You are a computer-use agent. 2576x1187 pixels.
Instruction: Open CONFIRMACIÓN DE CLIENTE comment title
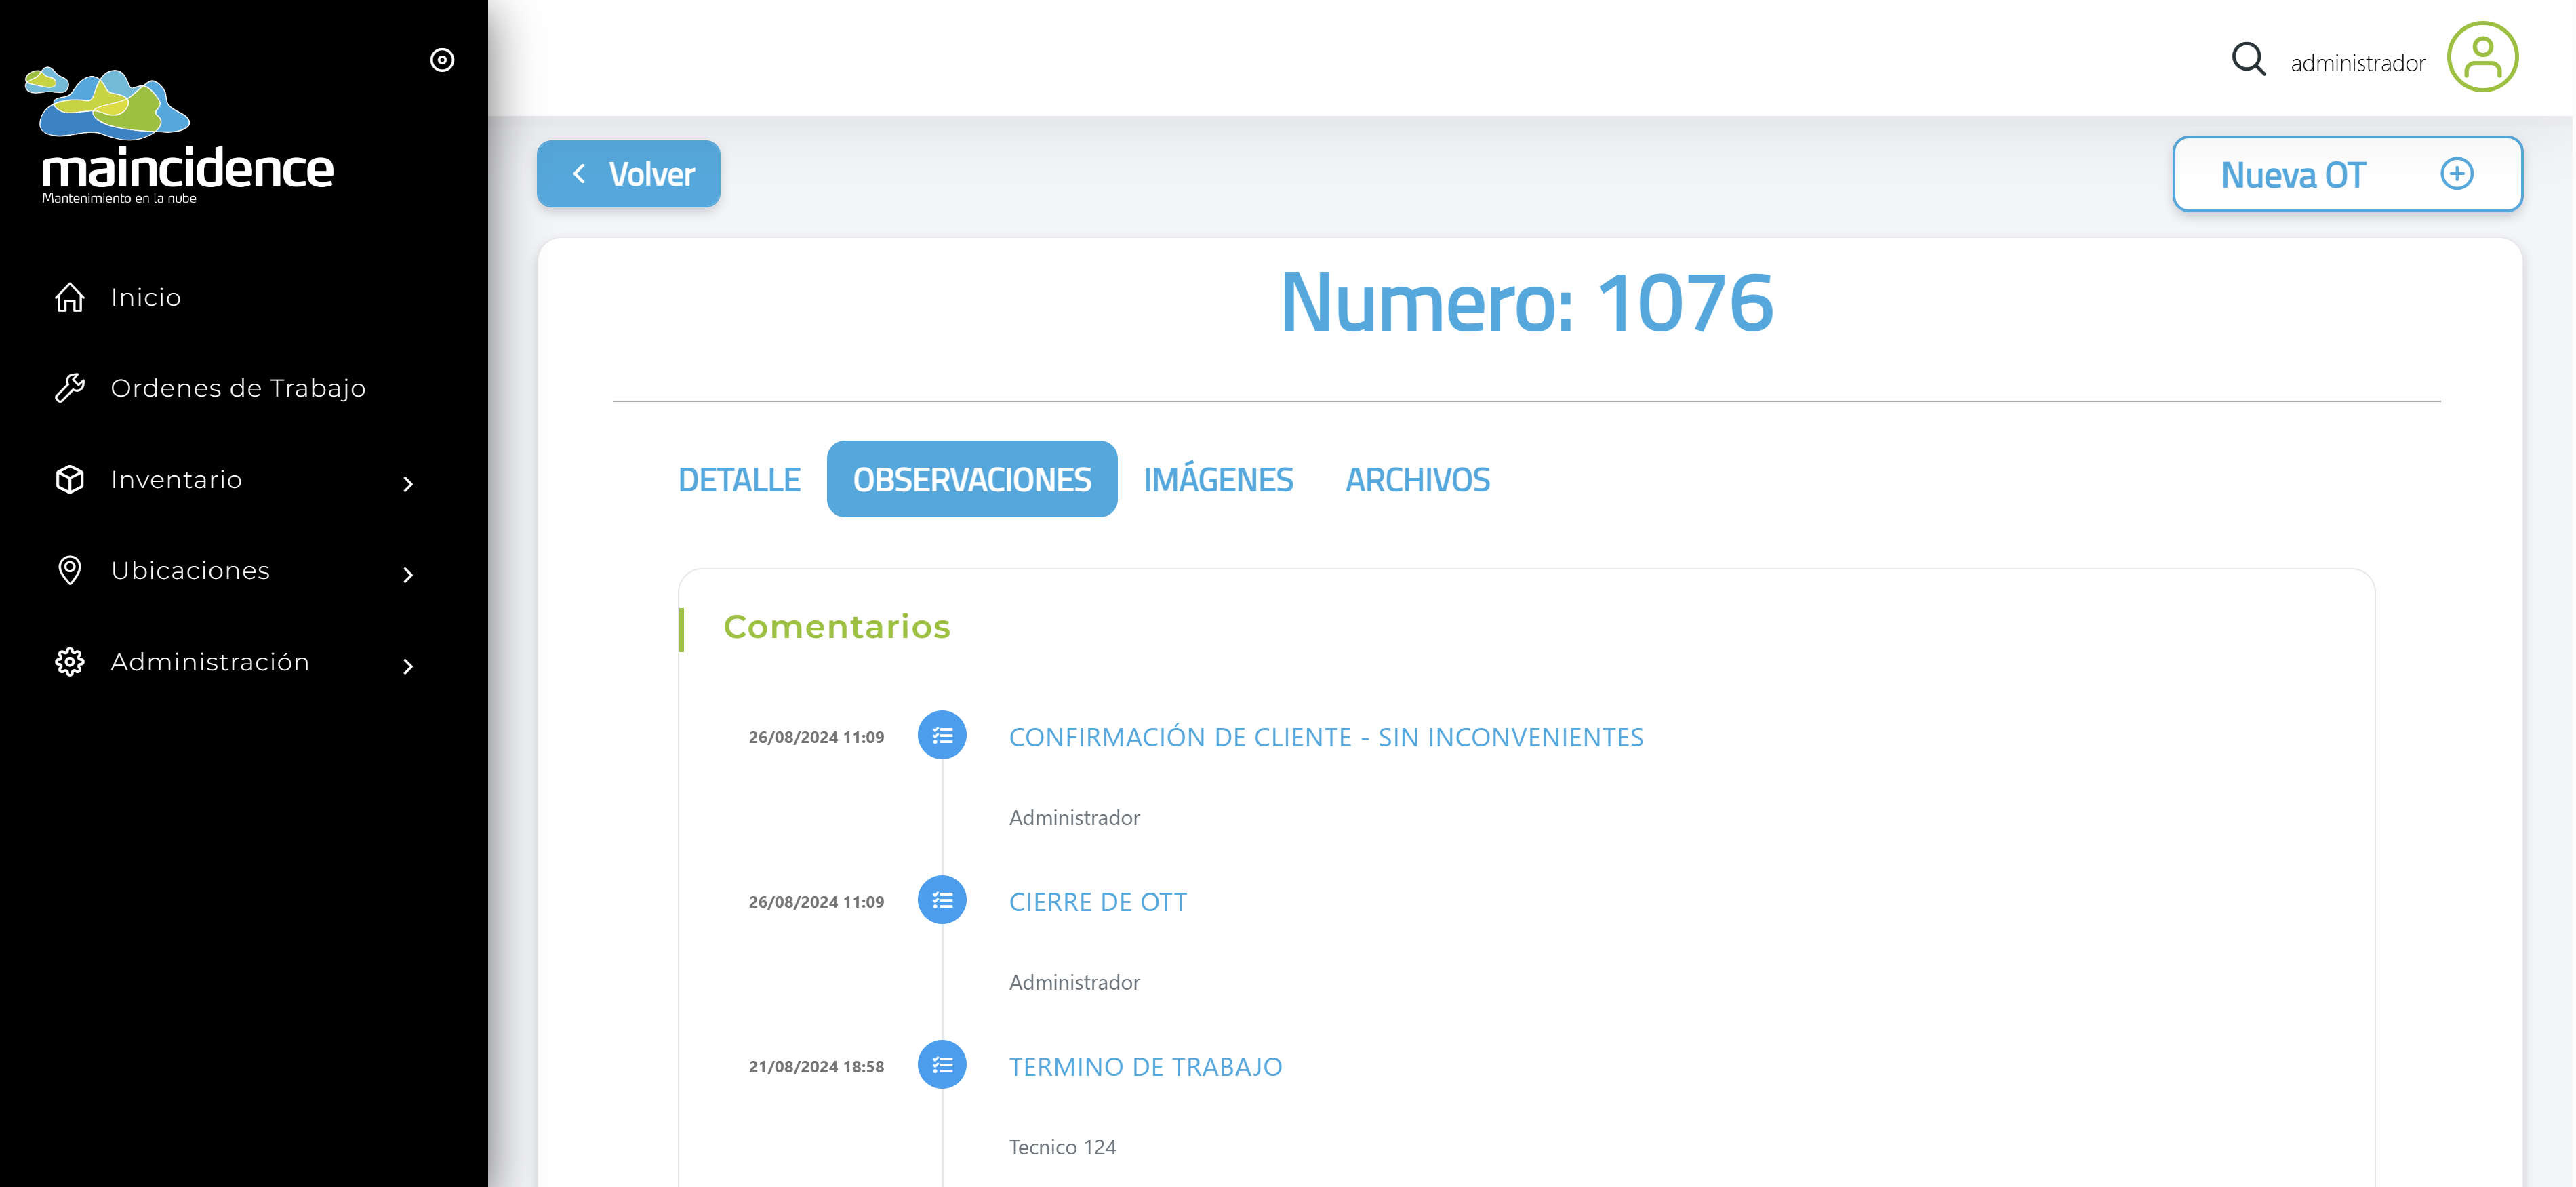(x=1325, y=737)
